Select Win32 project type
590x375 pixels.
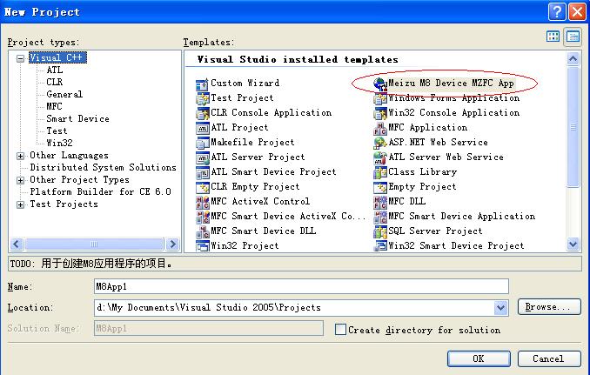click(59, 143)
